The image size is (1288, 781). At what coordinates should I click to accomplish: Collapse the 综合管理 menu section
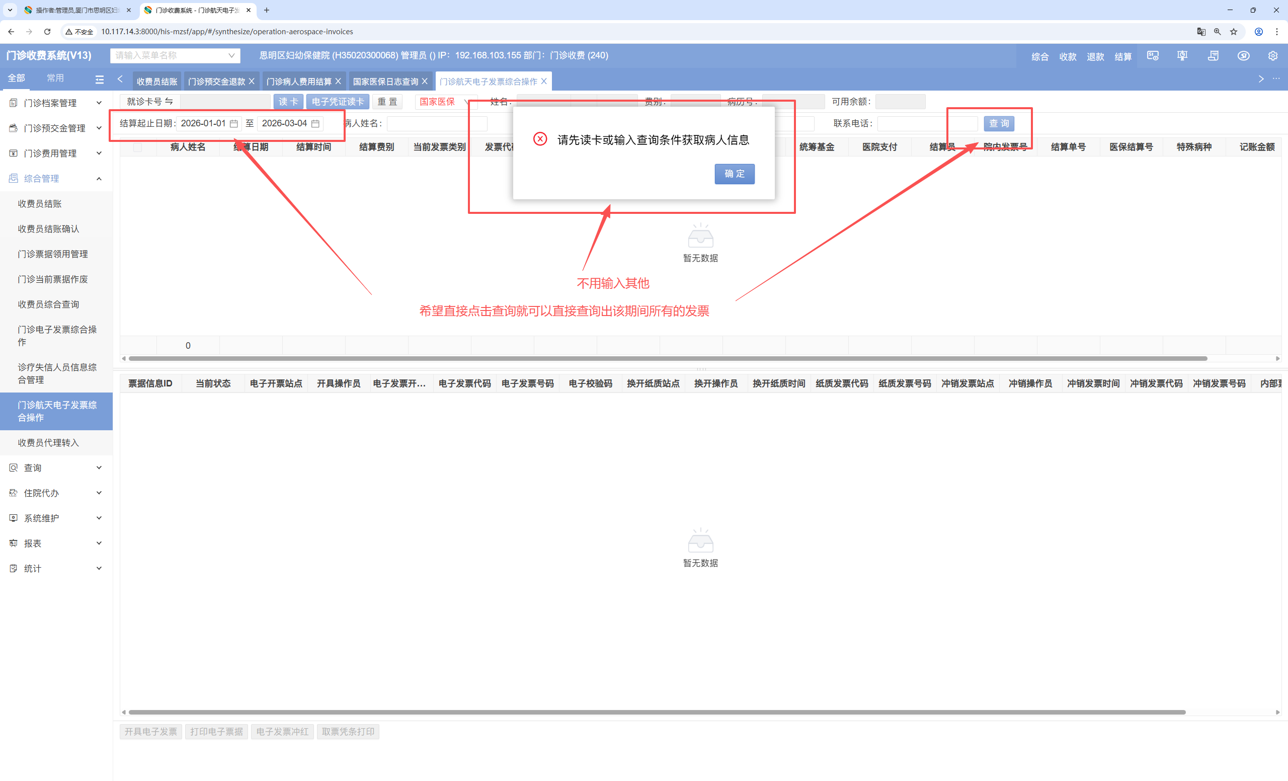coord(55,178)
